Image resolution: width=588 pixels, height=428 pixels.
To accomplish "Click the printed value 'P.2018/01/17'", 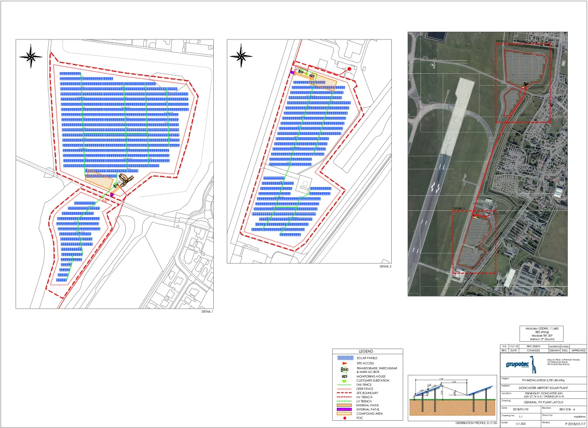I will 575,424.
